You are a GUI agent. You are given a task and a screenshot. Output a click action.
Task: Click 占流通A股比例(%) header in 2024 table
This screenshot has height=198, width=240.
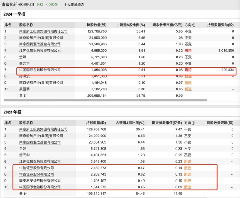(131, 25)
